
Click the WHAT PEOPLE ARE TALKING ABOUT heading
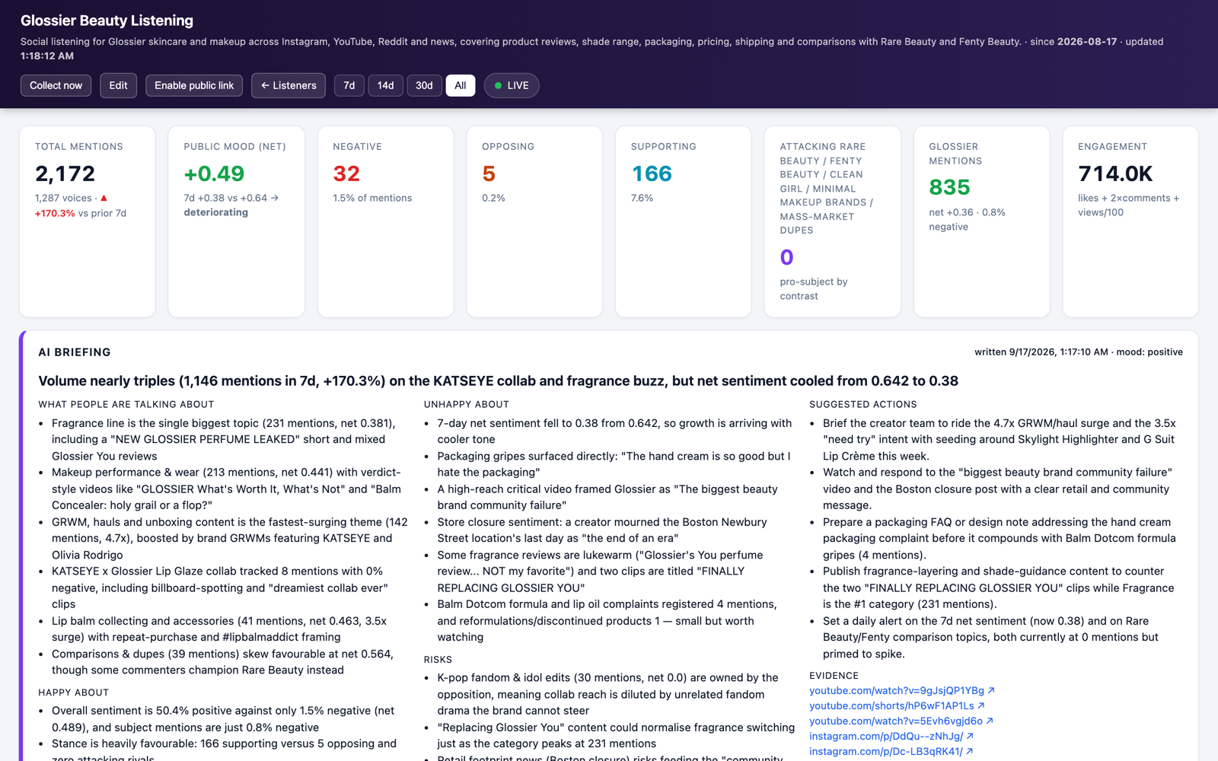click(126, 404)
